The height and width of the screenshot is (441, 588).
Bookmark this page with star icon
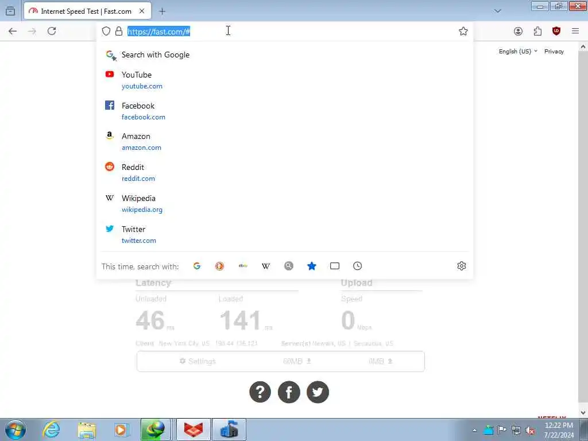pos(463,31)
